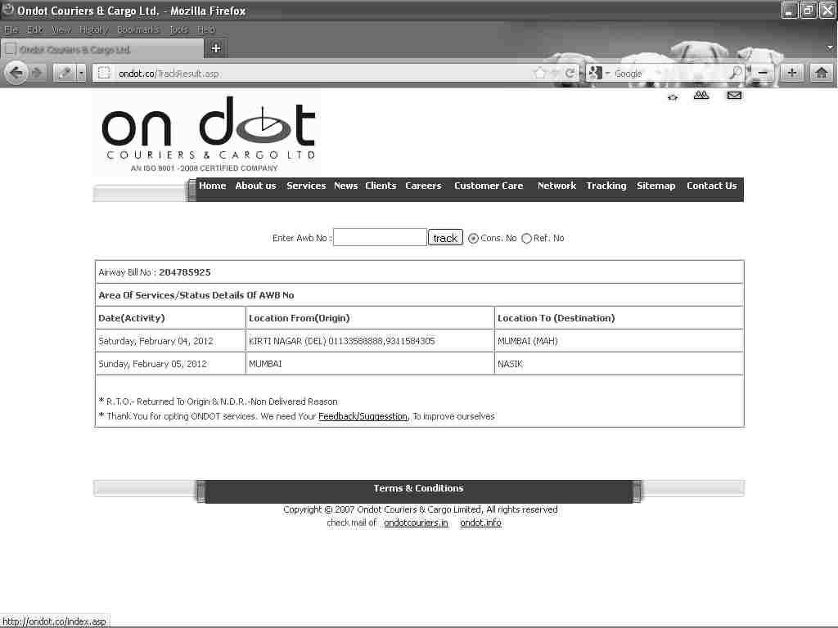
Task: Open the Google search engine dropdown
Action: point(598,74)
